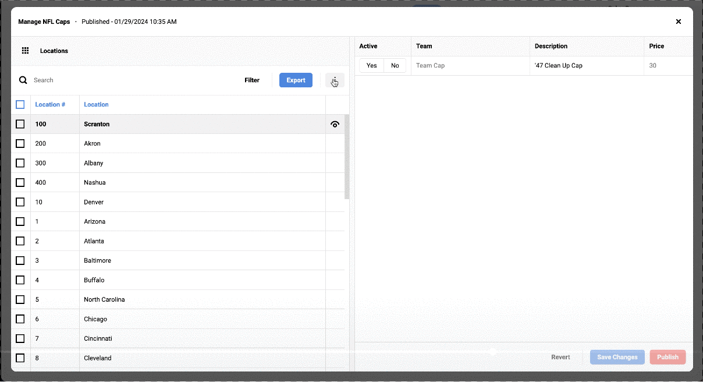Select the Chicago location name
This screenshot has width=703, height=382.
(x=95, y=319)
